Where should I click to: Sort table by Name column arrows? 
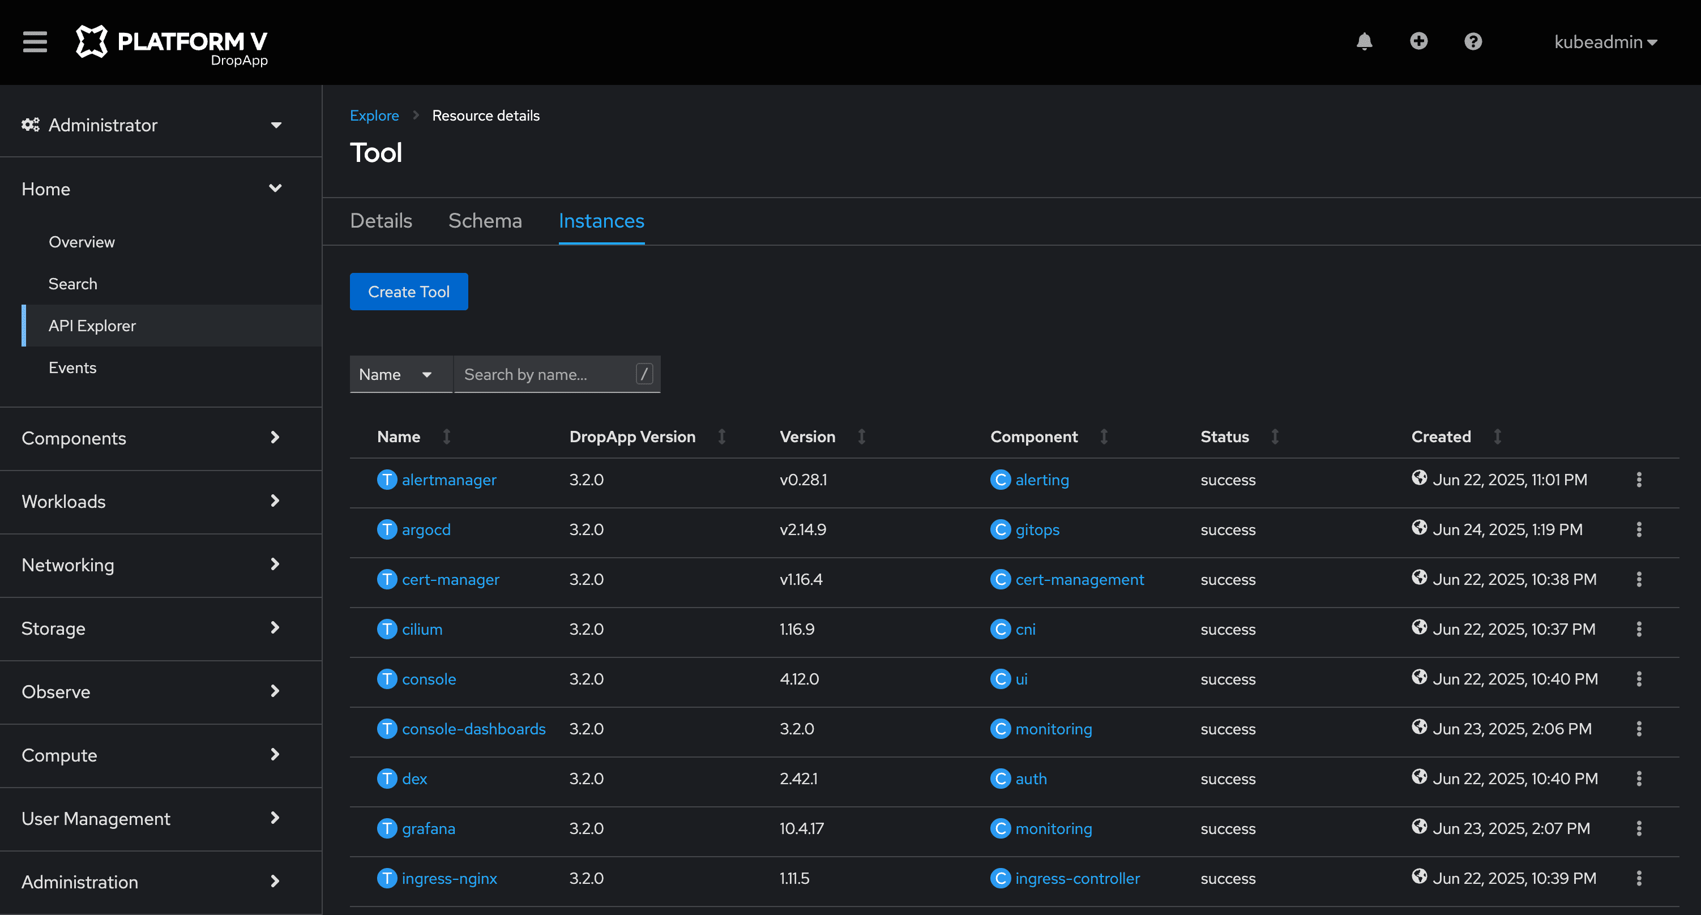pos(447,437)
